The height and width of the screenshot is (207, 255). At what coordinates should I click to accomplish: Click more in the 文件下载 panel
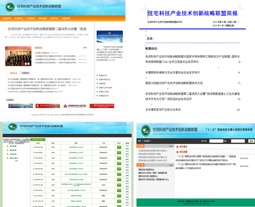point(171,165)
